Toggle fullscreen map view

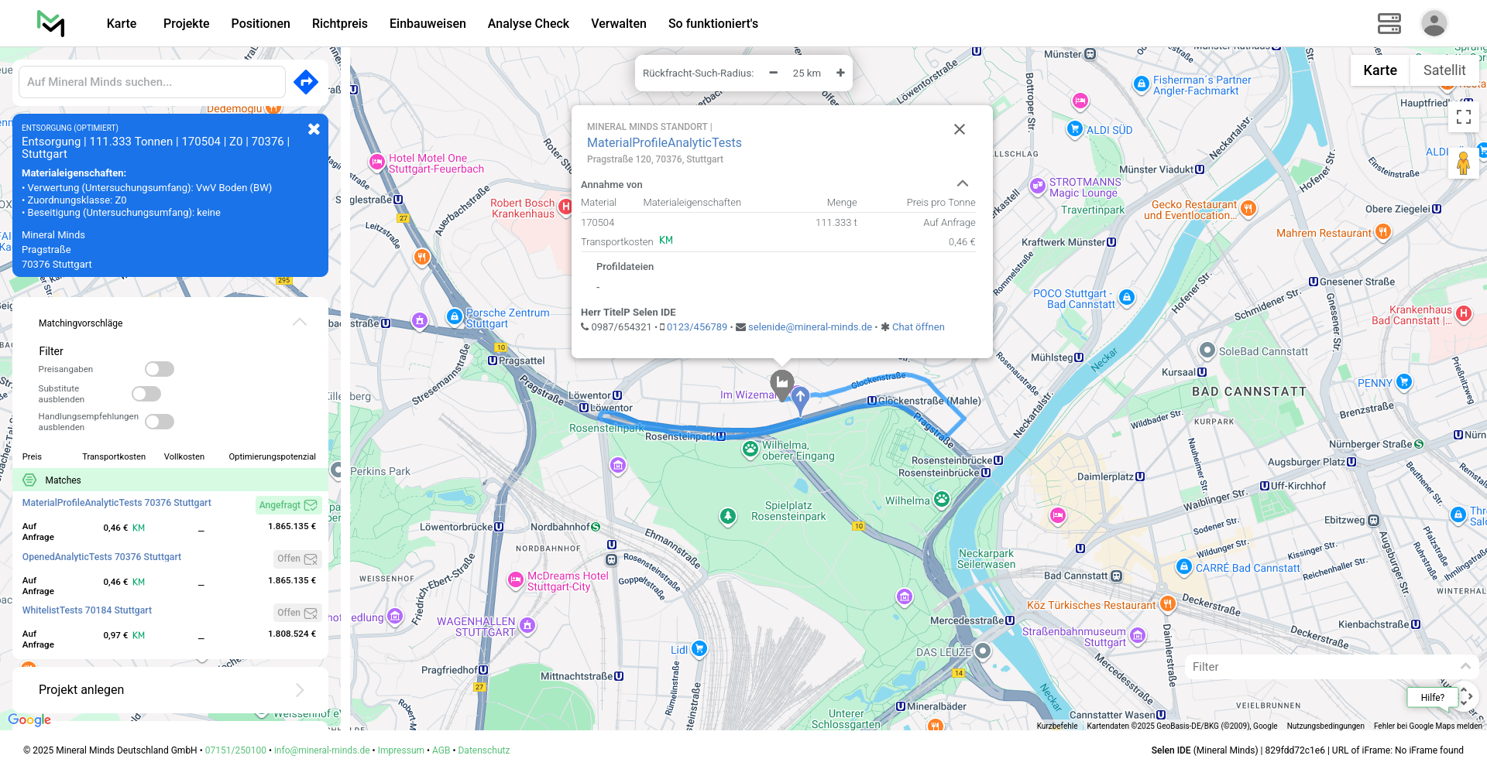pyautogui.click(x=1463, y=117)
